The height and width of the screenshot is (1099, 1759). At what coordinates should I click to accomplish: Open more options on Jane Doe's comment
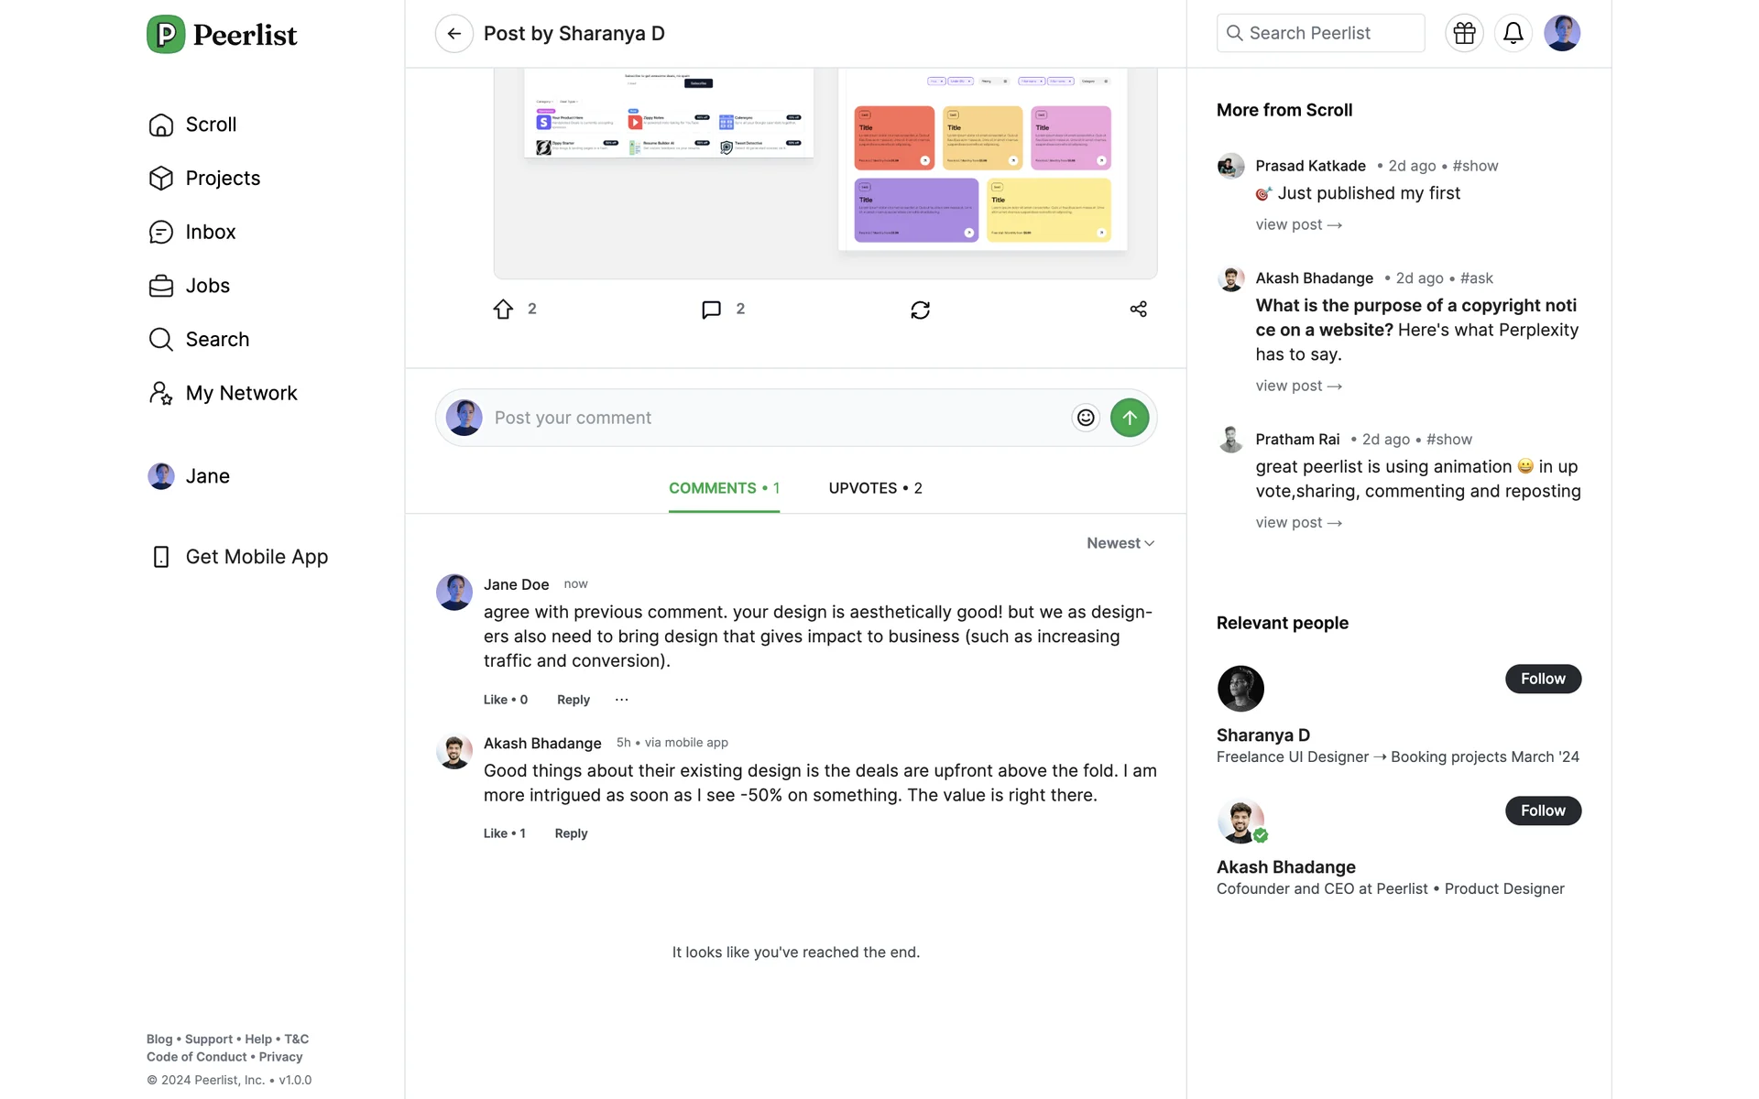(x=622, y=700)
